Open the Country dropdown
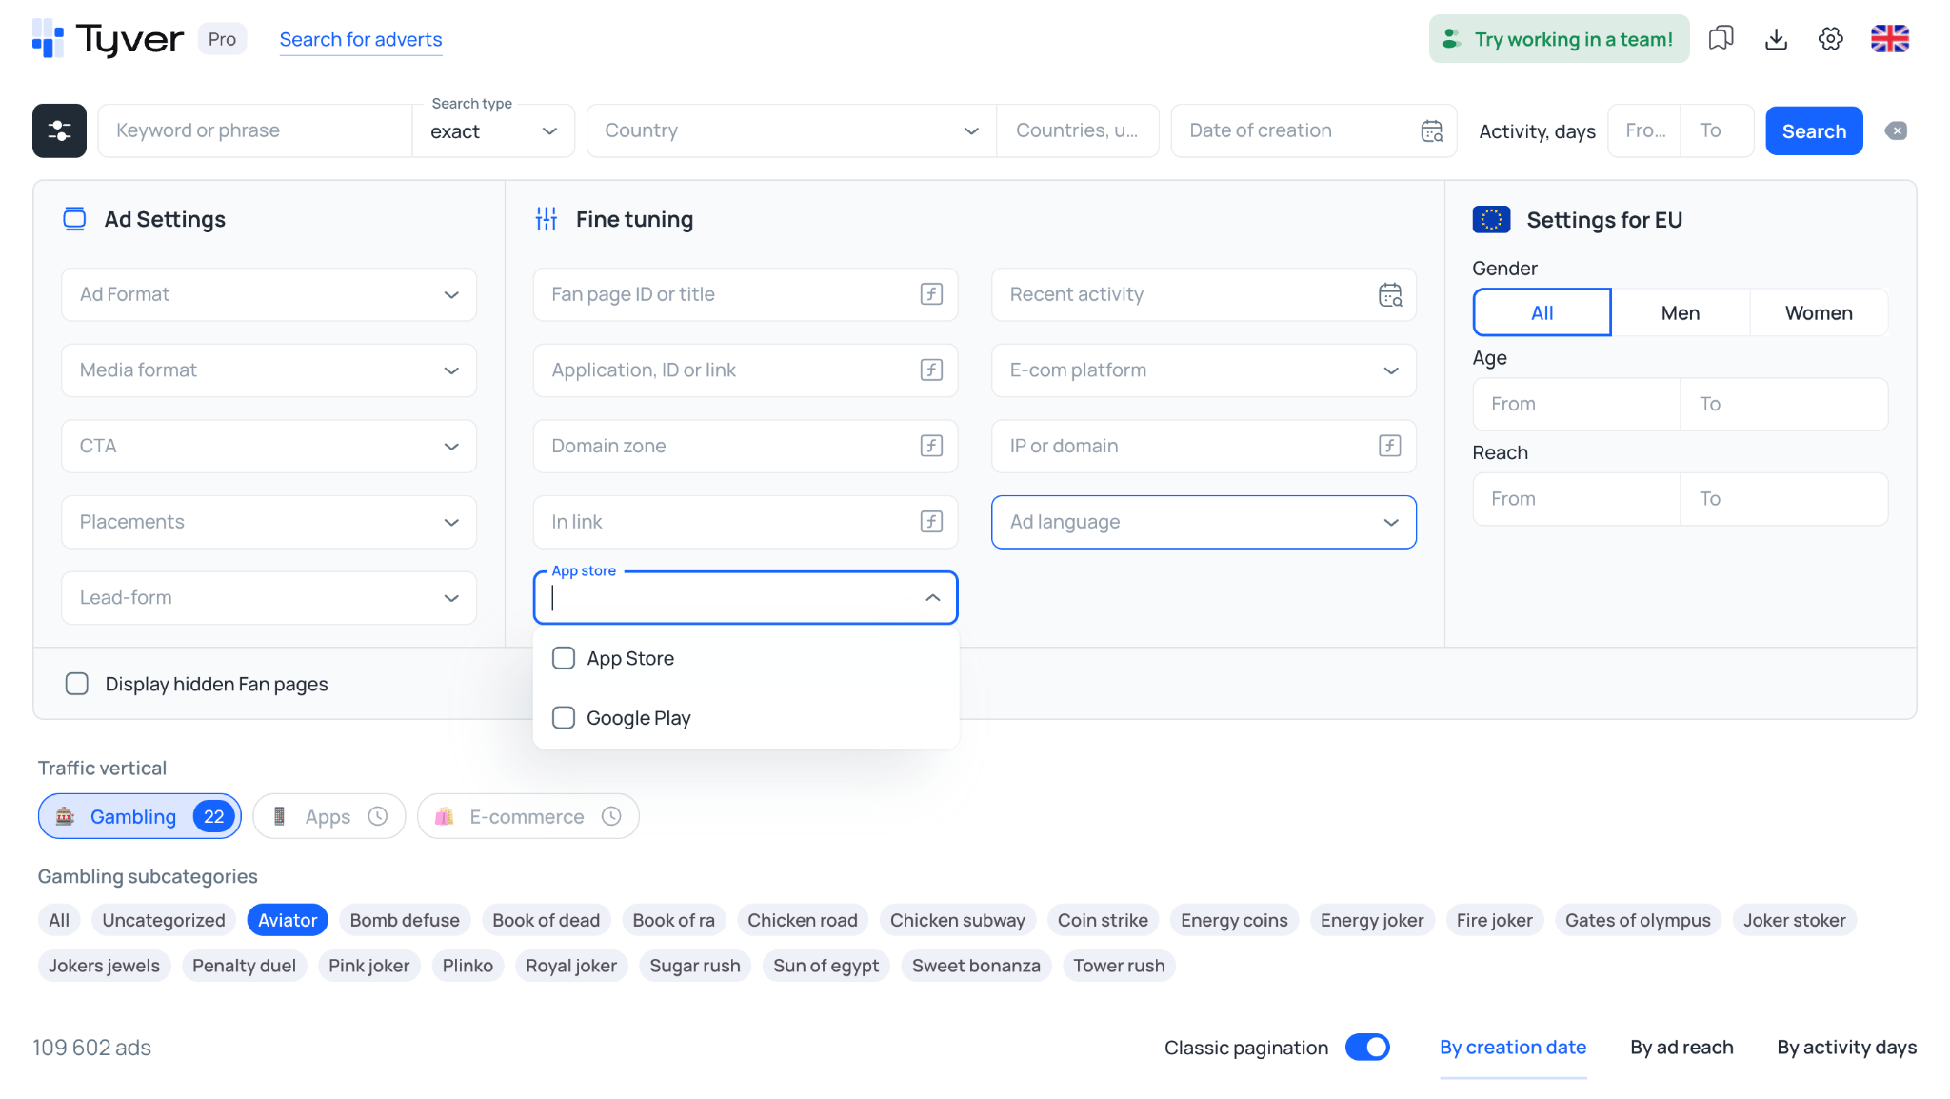Image resolution: width=1950 pixels, height=1099 pixels. click(791, 130)
